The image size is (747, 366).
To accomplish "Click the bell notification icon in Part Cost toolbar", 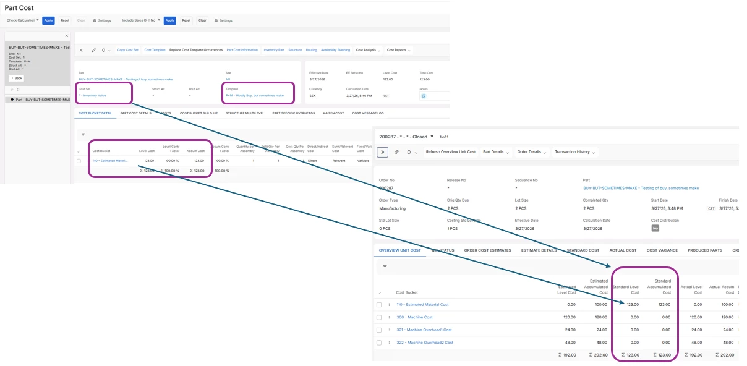I will pos(103,50).
